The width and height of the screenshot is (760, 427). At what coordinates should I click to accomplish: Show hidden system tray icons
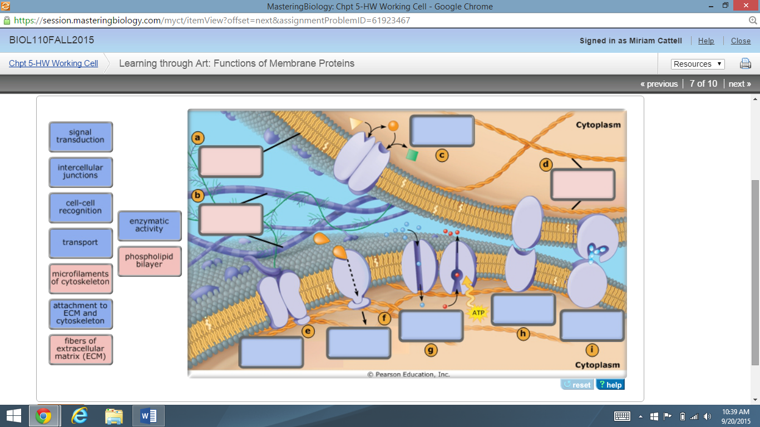(x=640, y=416)
